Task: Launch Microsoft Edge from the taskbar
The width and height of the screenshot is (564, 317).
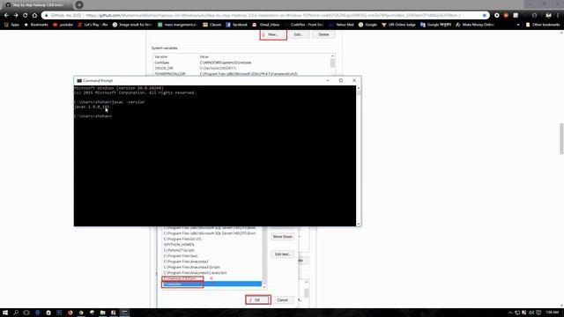Action: (37, 313)
